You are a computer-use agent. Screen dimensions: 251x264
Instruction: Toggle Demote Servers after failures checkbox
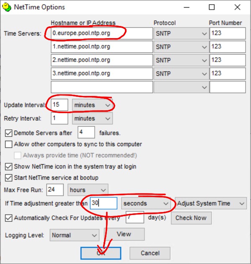point(8,133)
